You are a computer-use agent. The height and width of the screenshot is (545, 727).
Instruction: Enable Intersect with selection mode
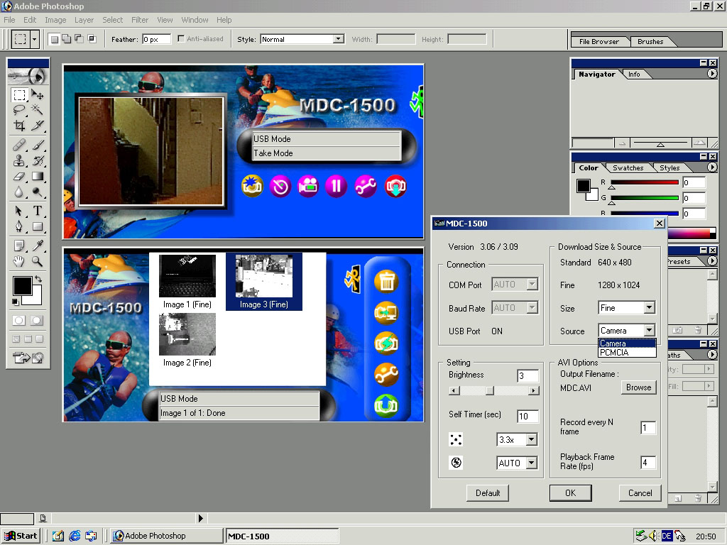click(x=92, y=39)
